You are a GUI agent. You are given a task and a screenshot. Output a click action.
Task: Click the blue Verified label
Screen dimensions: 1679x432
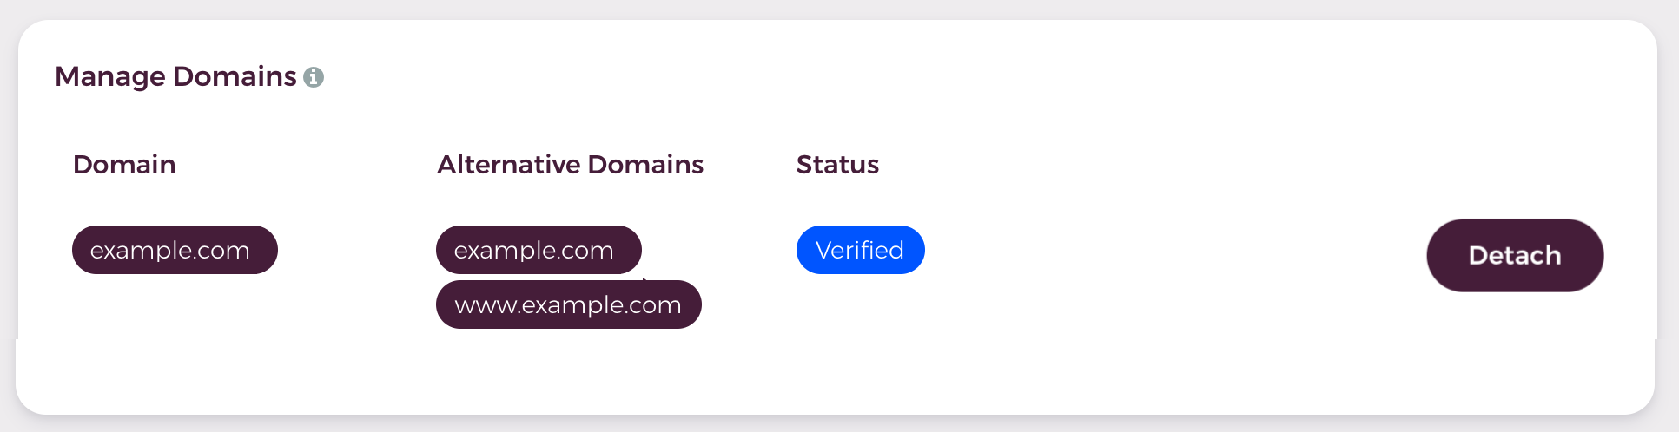coord(860,250)
